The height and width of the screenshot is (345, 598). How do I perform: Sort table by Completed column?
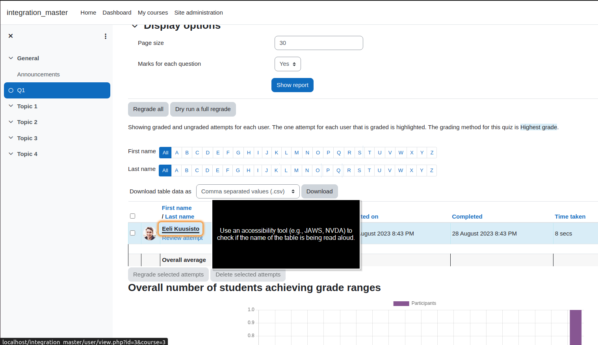point(467,217)
